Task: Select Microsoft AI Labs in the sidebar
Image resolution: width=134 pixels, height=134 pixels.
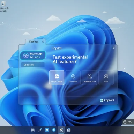Action: point(33,55)
